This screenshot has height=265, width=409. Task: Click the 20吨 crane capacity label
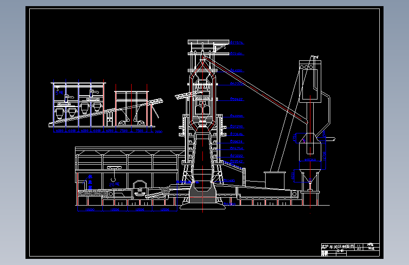(114, 185)
